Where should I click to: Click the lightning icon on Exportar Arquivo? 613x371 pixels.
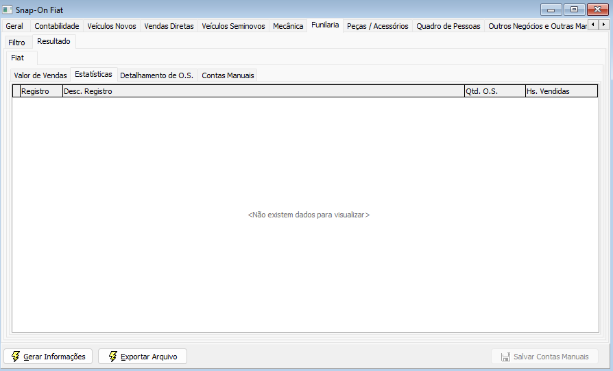click(x=113, y=356)
